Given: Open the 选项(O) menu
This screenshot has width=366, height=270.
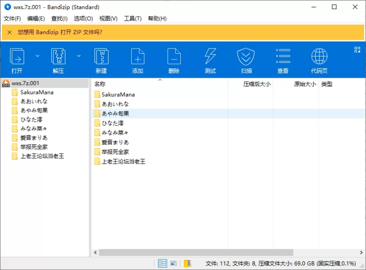Looking at the screenshot, I should [x=83, y=18].
